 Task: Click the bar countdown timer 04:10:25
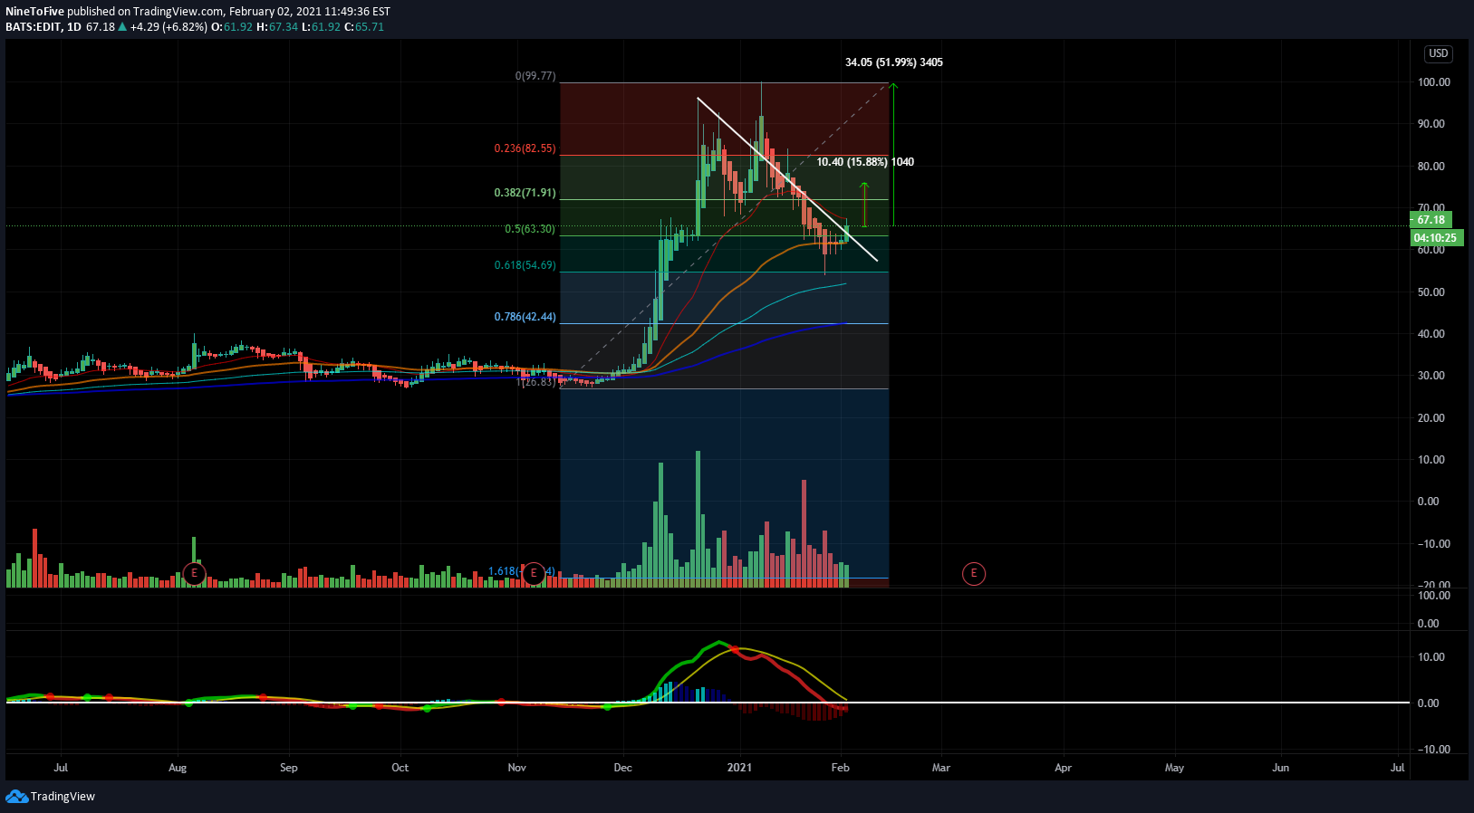click(1435, 238)
